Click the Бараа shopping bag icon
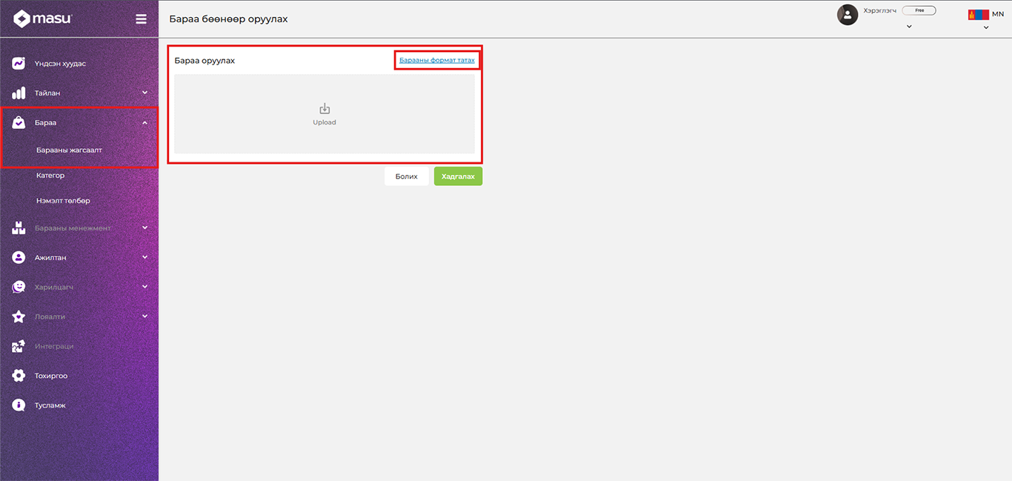 (19, 123)
